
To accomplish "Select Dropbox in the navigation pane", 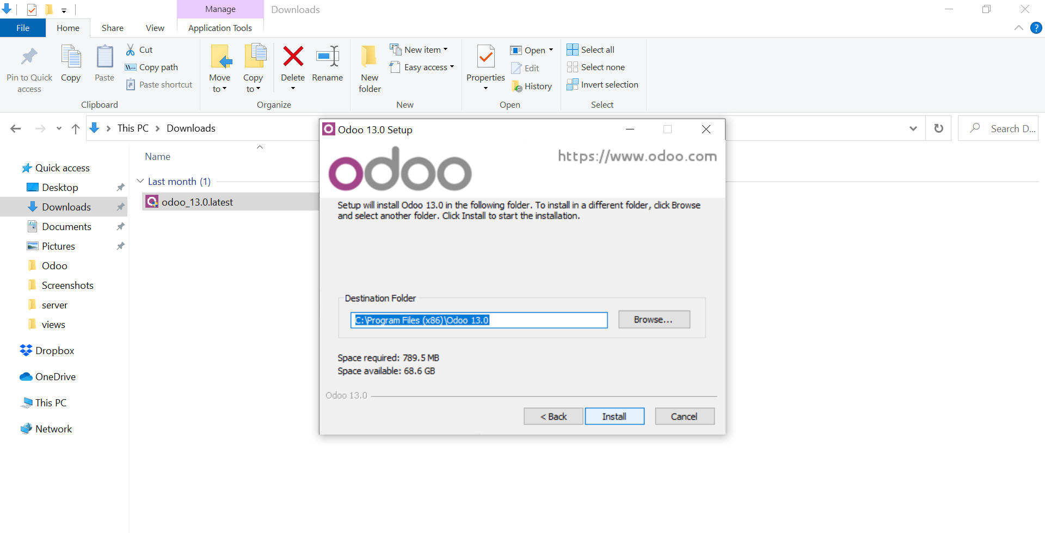I will (54, 351).
